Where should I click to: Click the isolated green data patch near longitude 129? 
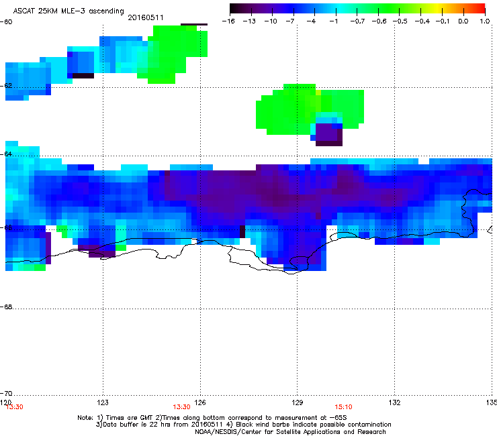pos(310,109)
